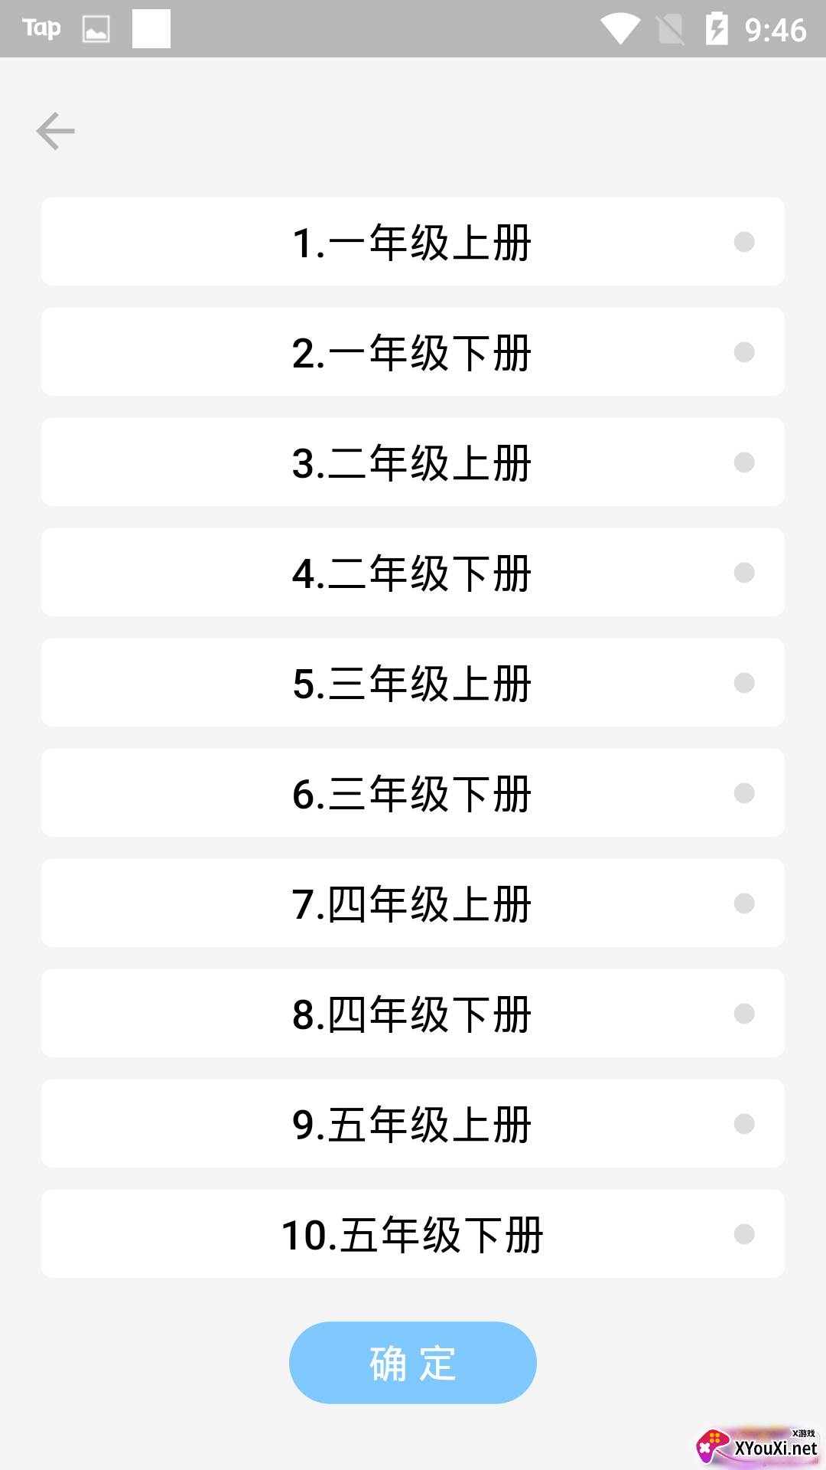Select the radio dot for 四年级上册
Image resolution: width=826 pixels, height=1470 pixels.
pos(743,903)
